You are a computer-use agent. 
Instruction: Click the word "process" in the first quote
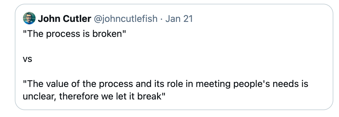point(63,34)
